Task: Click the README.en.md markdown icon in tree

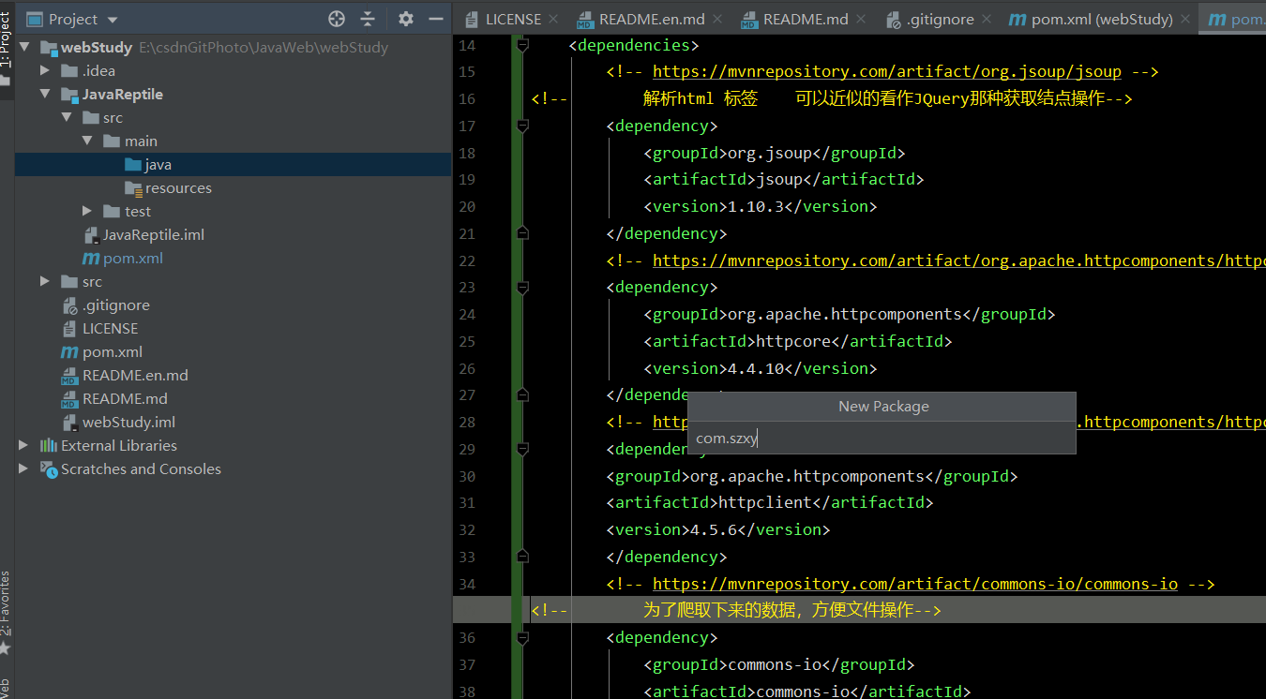Action: click(x=69, y=376)
